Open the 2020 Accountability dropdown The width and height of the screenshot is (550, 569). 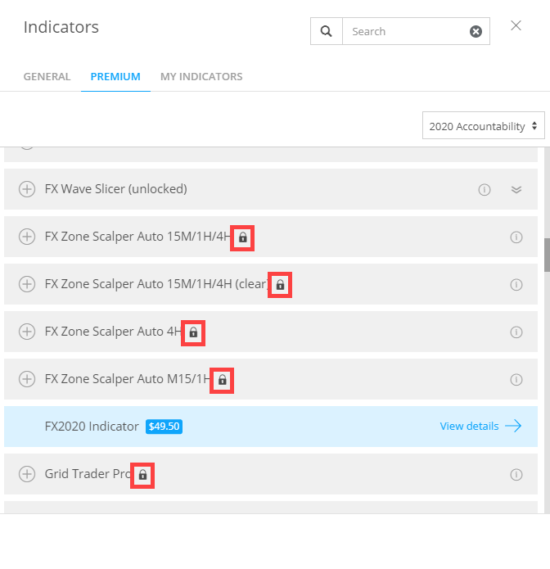tap(483, 125)
